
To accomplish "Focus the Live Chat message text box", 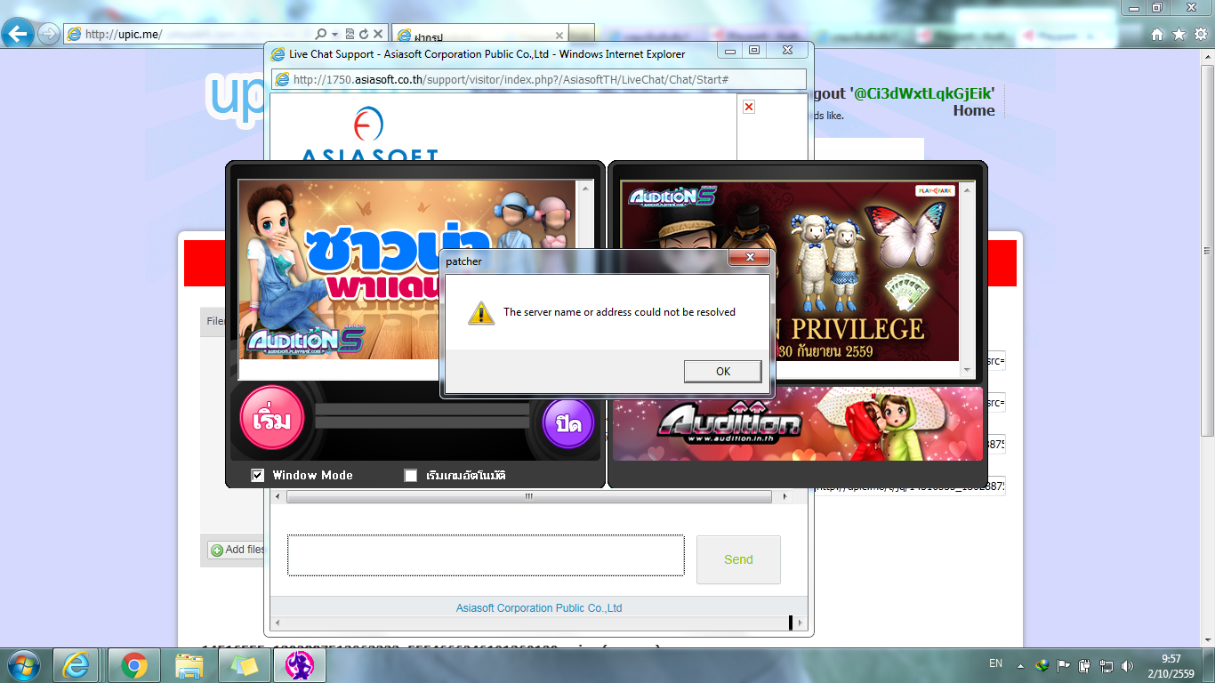I will pyautogui.click(x=486, y=555).
